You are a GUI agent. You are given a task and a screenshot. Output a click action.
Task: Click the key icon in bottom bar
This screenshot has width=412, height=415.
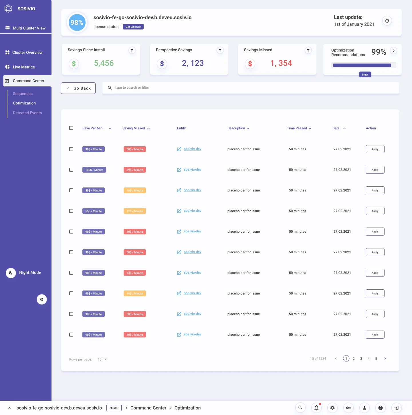[348, 408]
